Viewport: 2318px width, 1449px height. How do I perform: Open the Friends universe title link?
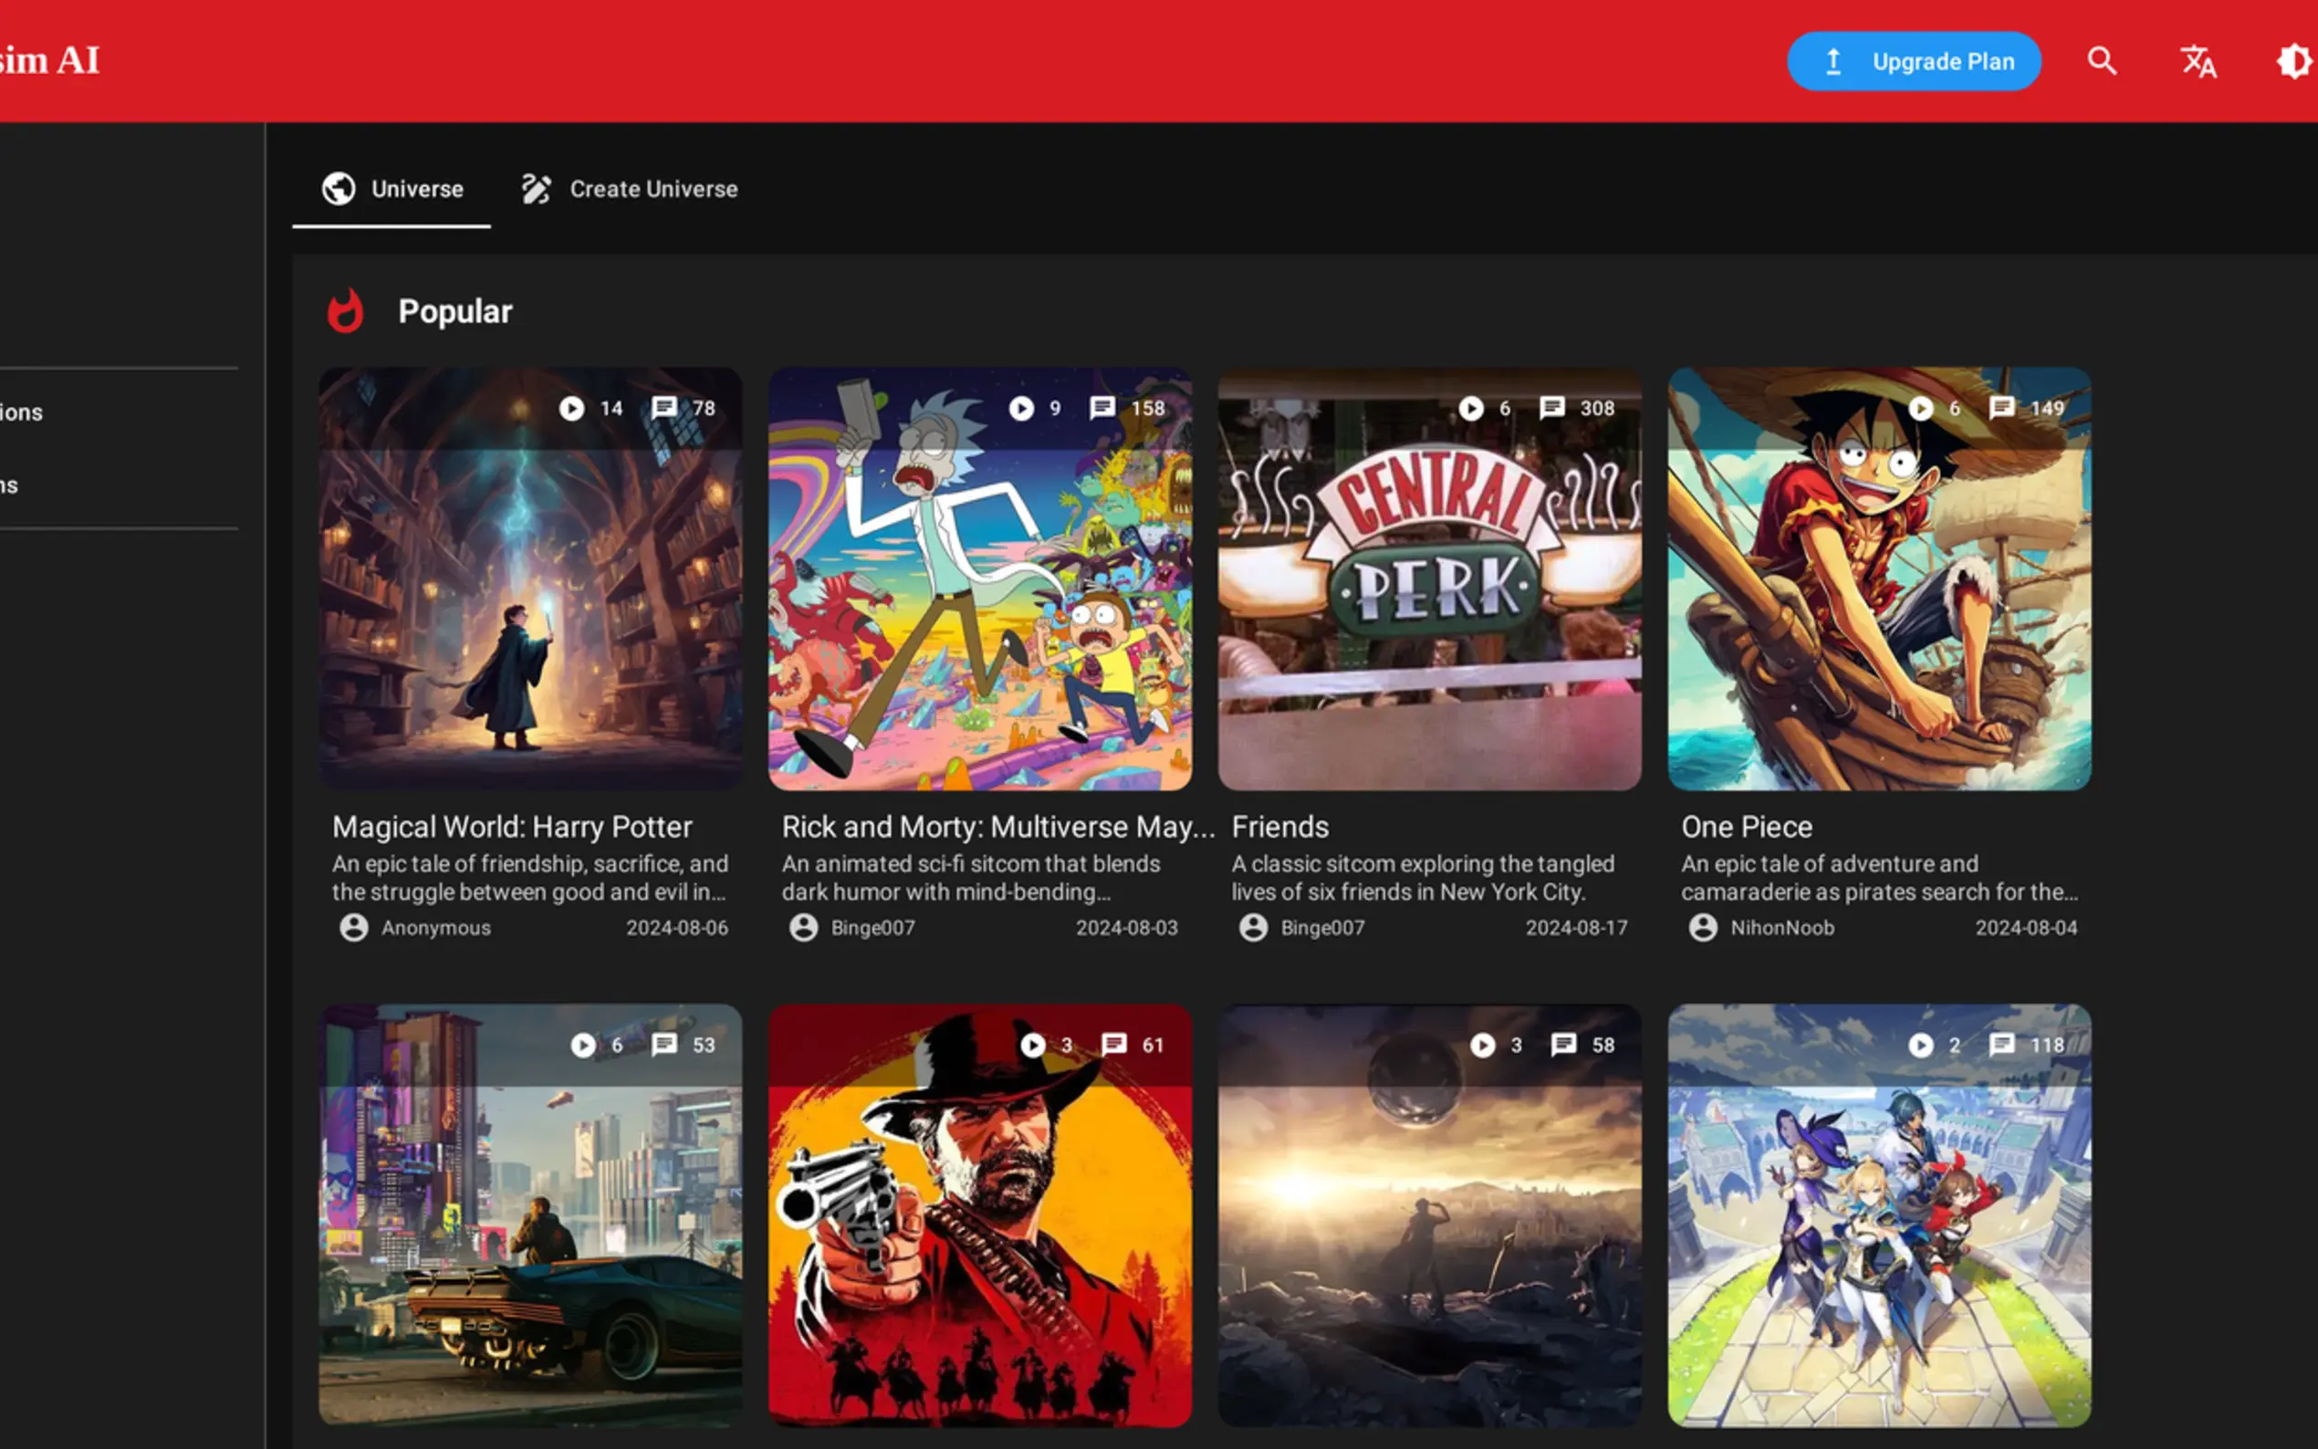[1279, 827]
